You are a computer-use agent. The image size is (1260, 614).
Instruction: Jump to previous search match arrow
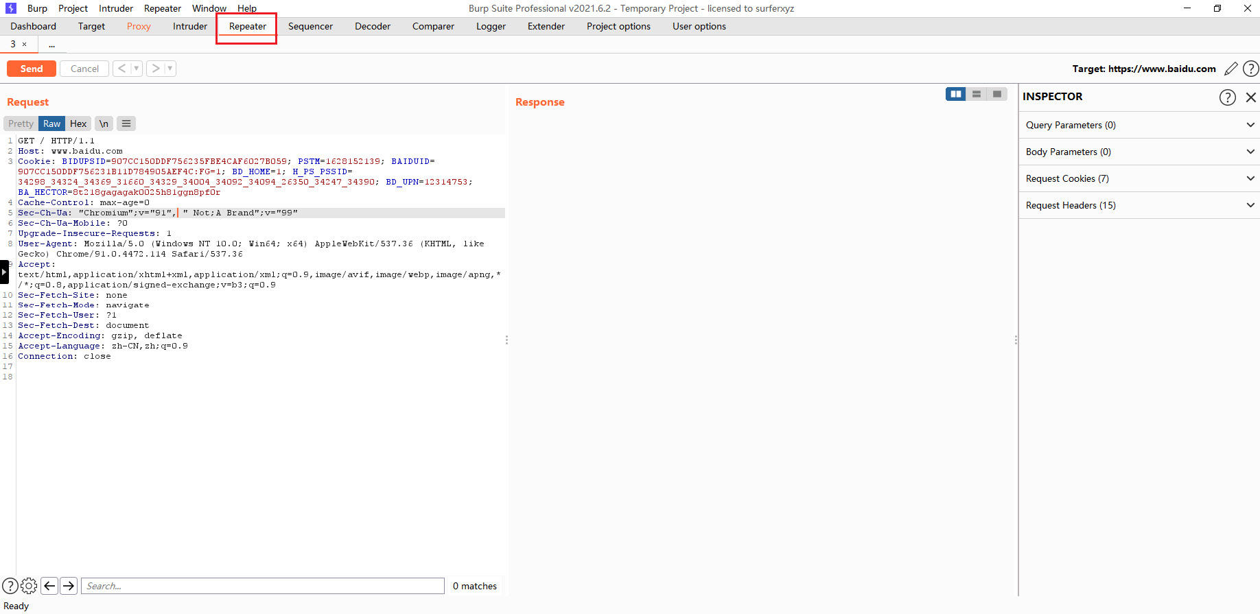[x=49, y=586]
